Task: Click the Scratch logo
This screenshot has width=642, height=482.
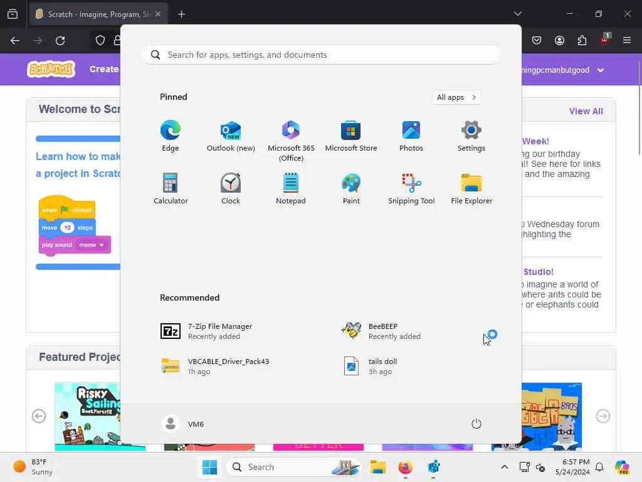Action: point(51,69)
